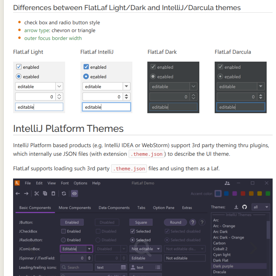Switch to the Data Components tab

114,208
